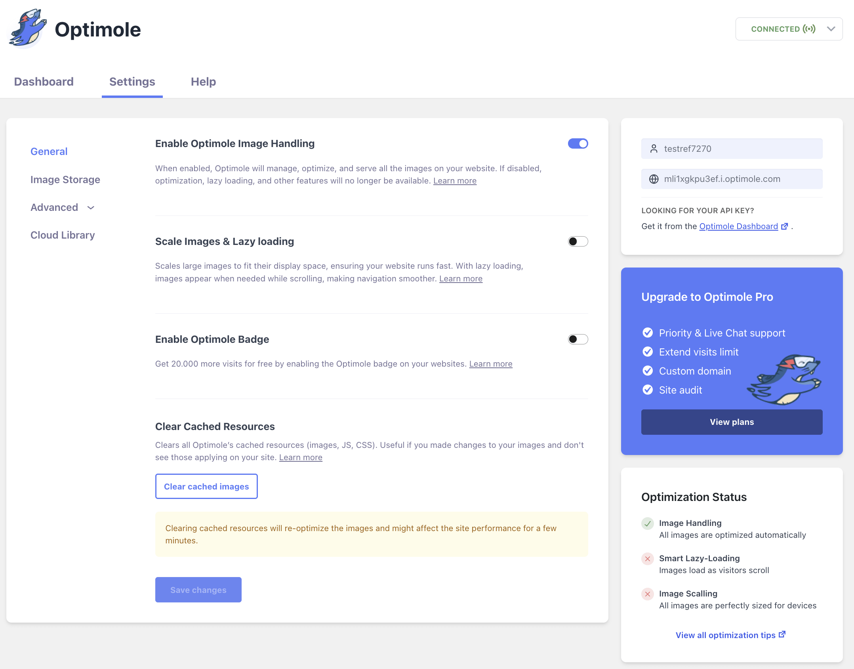Click the globe icon beside optimole domain
This screenshot has width=854, height=669.
654,179
